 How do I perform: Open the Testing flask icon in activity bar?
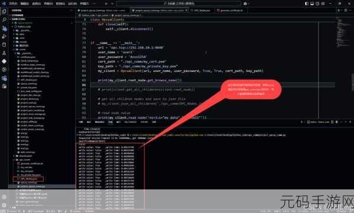click(4, 53)
